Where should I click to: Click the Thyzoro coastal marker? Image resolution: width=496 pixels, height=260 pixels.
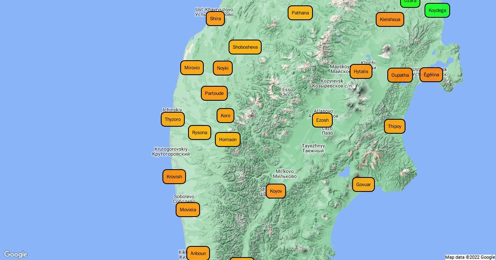point(173,119)
